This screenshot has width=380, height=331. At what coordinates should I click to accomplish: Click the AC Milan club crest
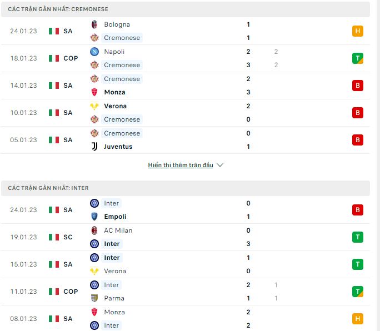(x=94, y=230)
